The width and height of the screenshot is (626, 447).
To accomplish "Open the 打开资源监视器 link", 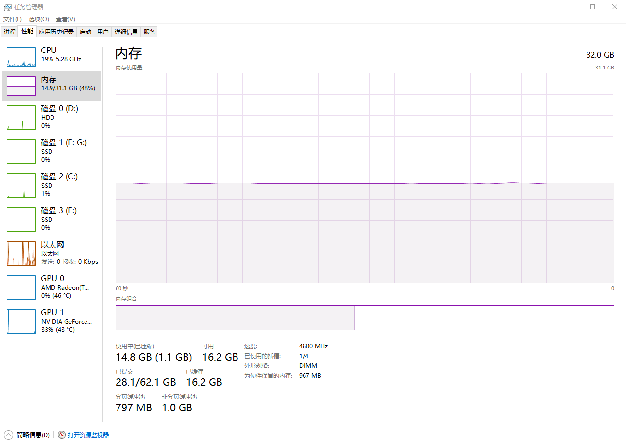I will (x=88, y=435).
